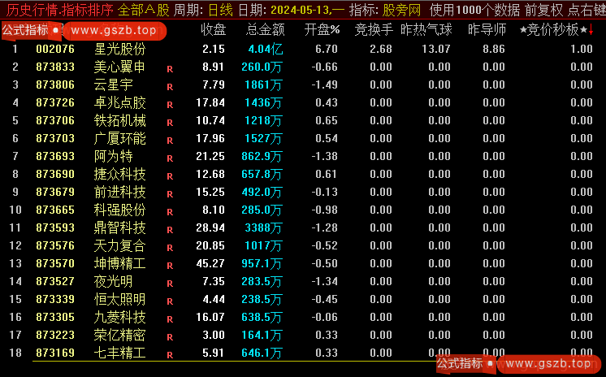Select stock code 002076 in first row
606x377 pixels.
click(55, 49)
